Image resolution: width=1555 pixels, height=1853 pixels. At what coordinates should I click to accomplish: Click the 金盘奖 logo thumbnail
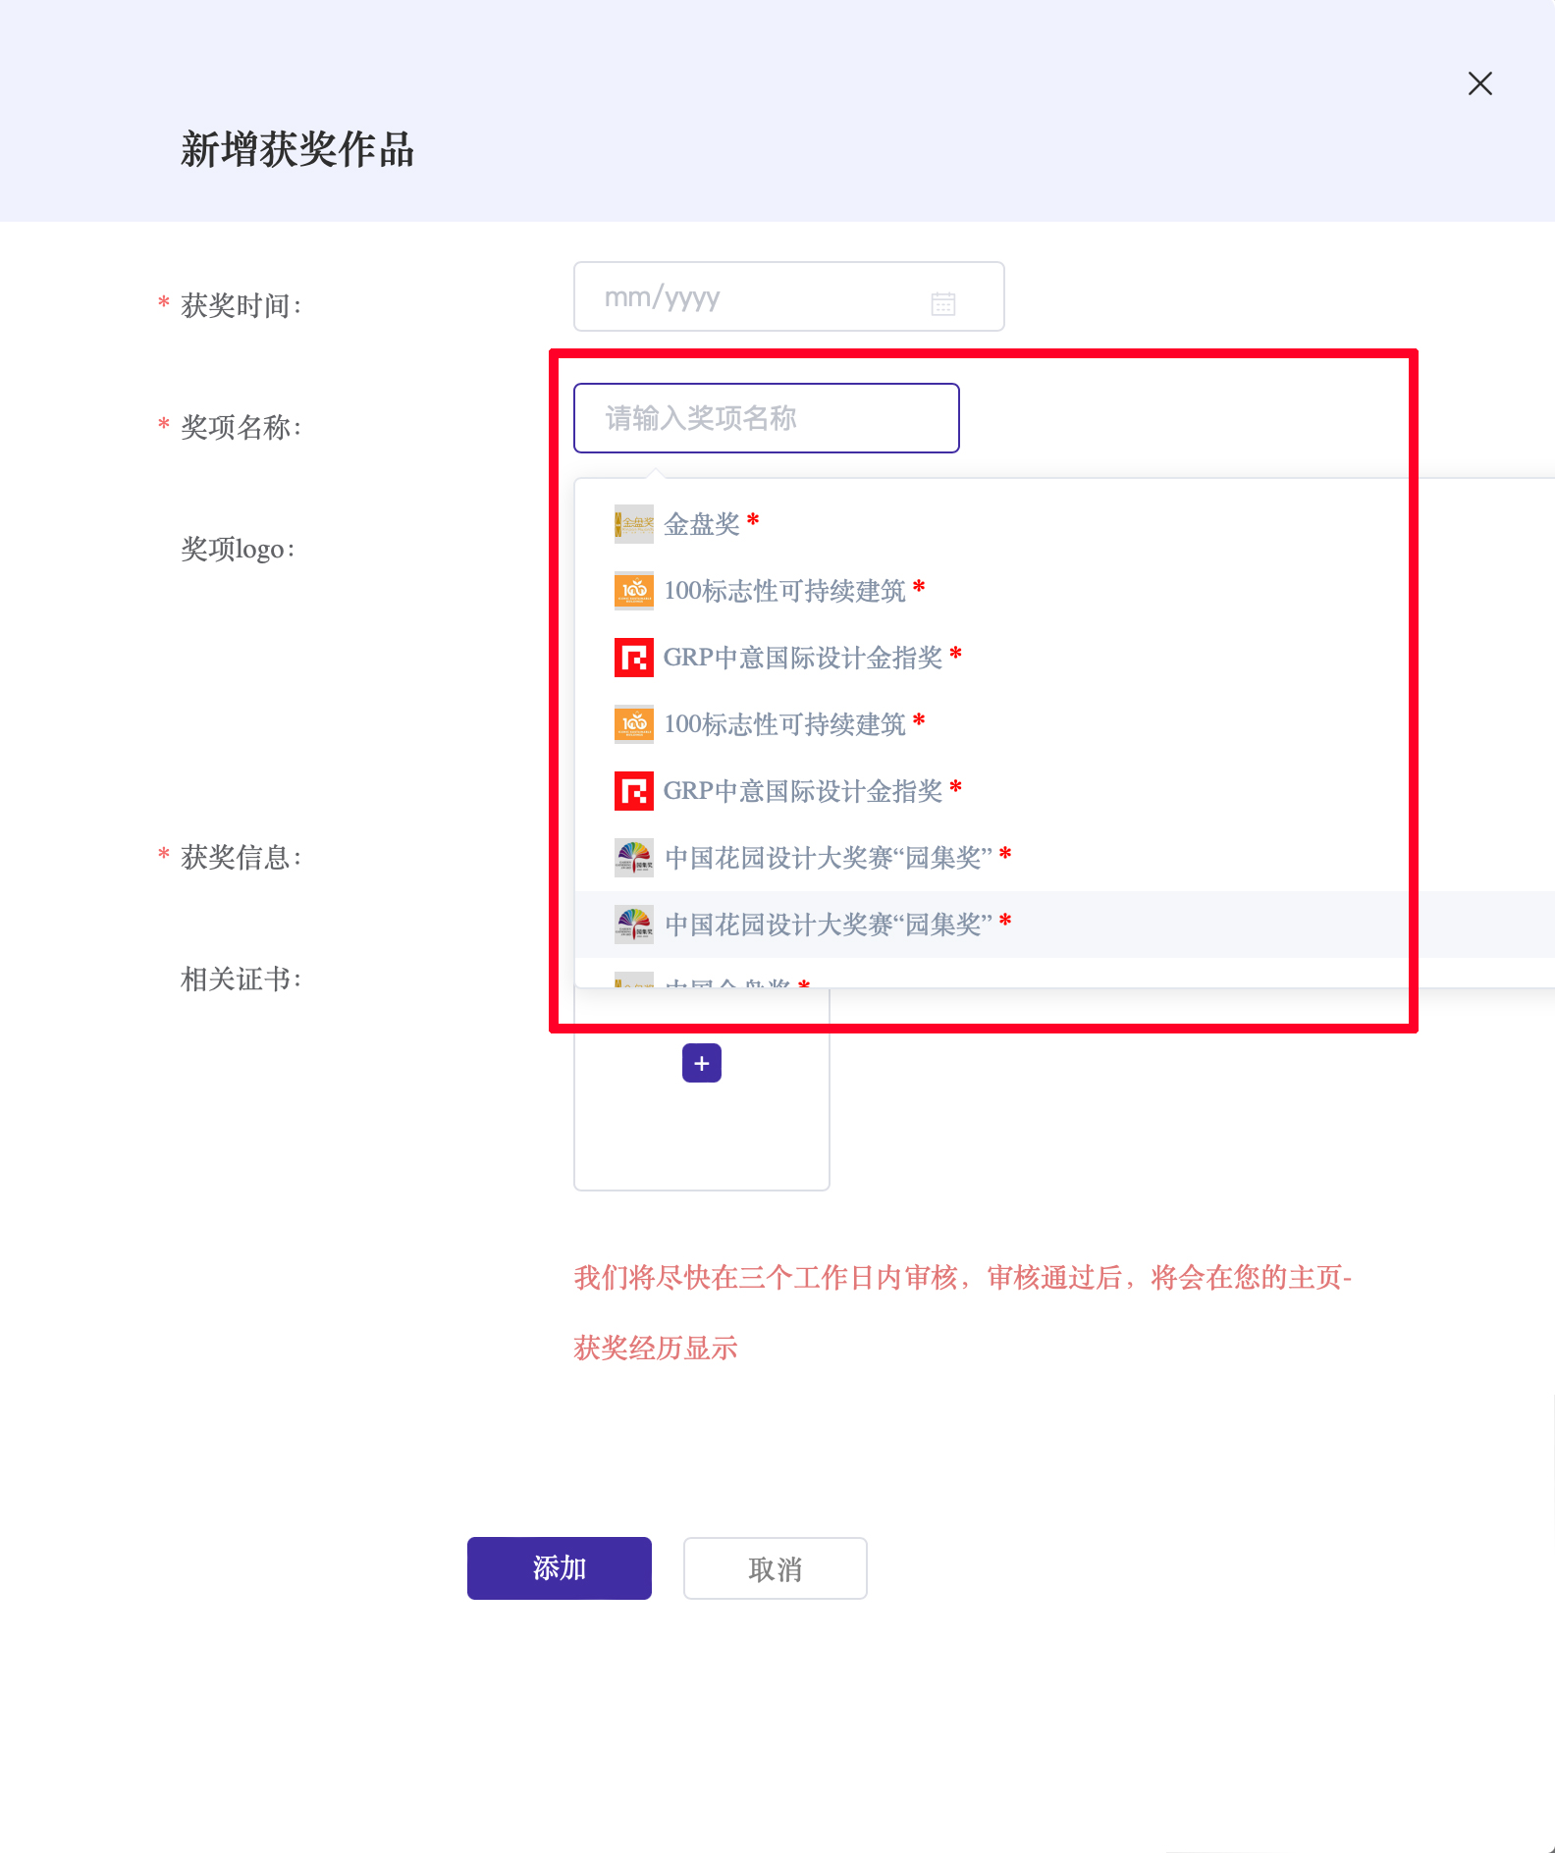click(x=633, y=524)
